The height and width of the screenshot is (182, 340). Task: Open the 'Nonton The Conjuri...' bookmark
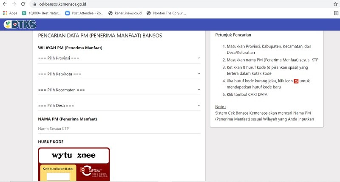(x=166, y=13)
